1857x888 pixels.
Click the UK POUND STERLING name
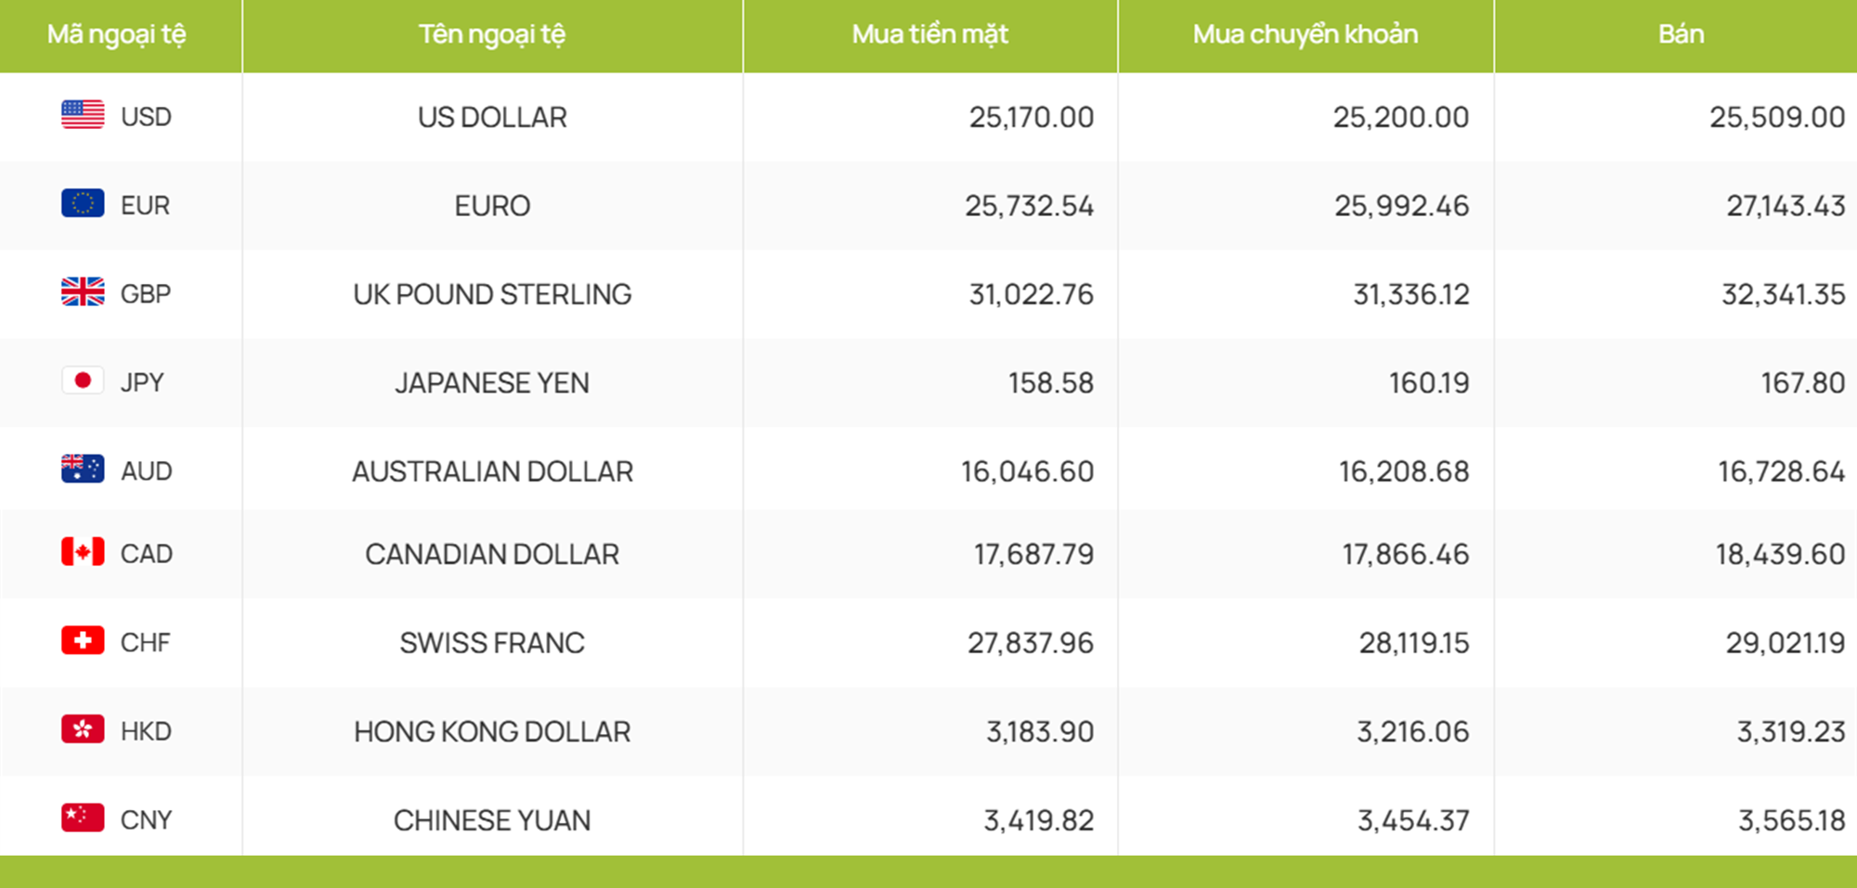tap(492, 295)
